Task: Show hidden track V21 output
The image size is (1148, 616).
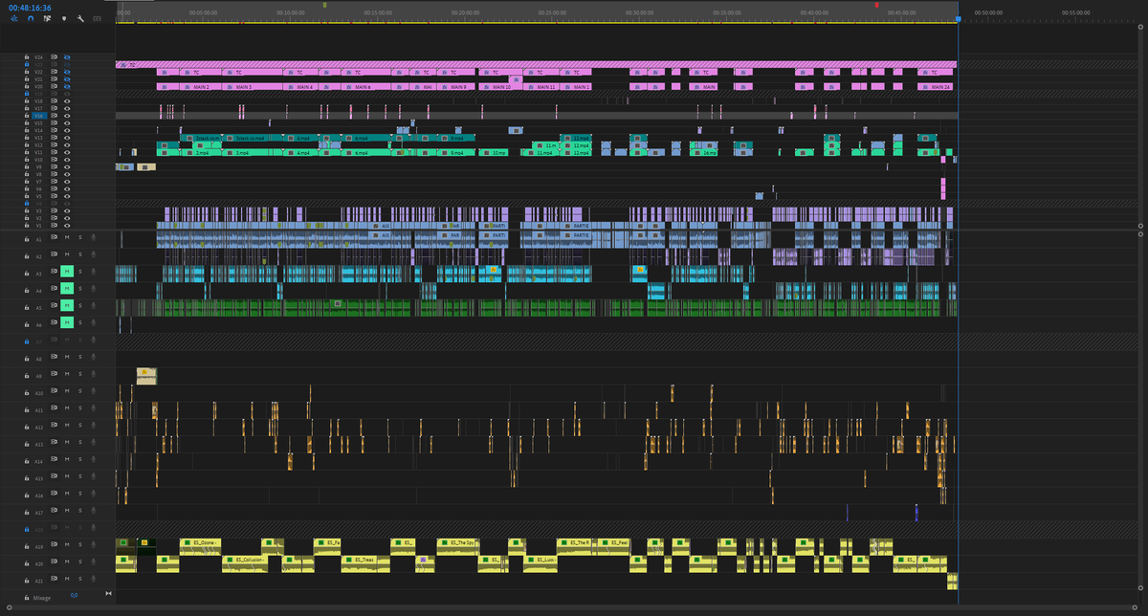Action: click(68, 79)
